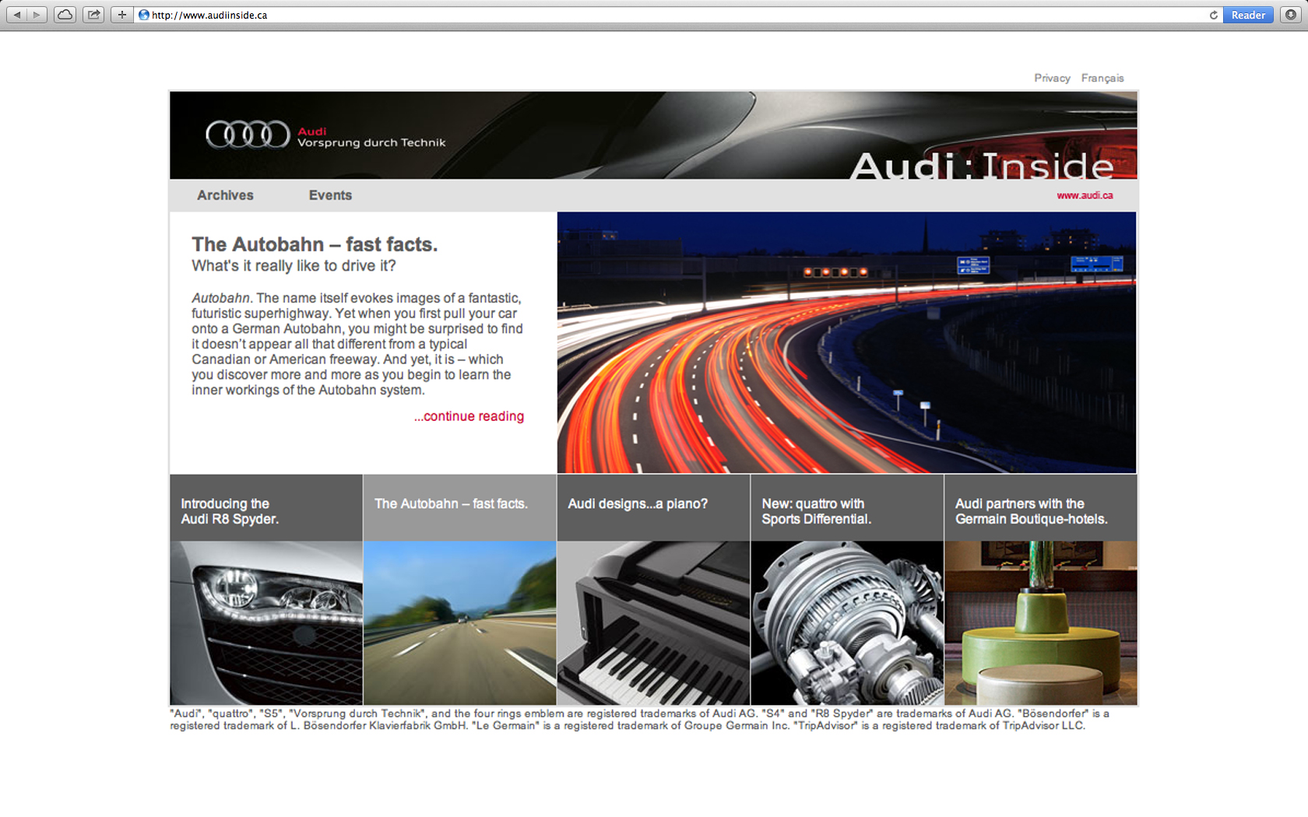Select the Audi designs...a piano? tile

pyautogui.click(x=652, y=507)
